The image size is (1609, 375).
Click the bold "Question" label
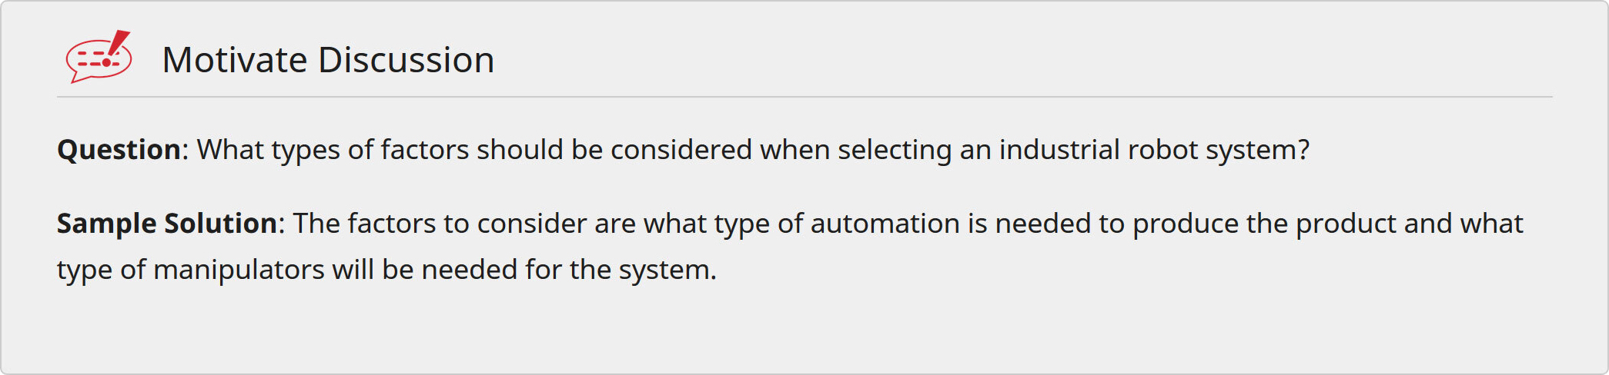click(x=119, y=150)
